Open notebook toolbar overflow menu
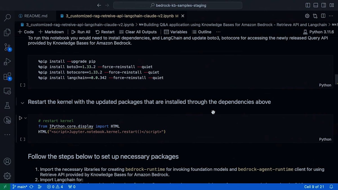 pyautogui.click(x=218, y=32)
